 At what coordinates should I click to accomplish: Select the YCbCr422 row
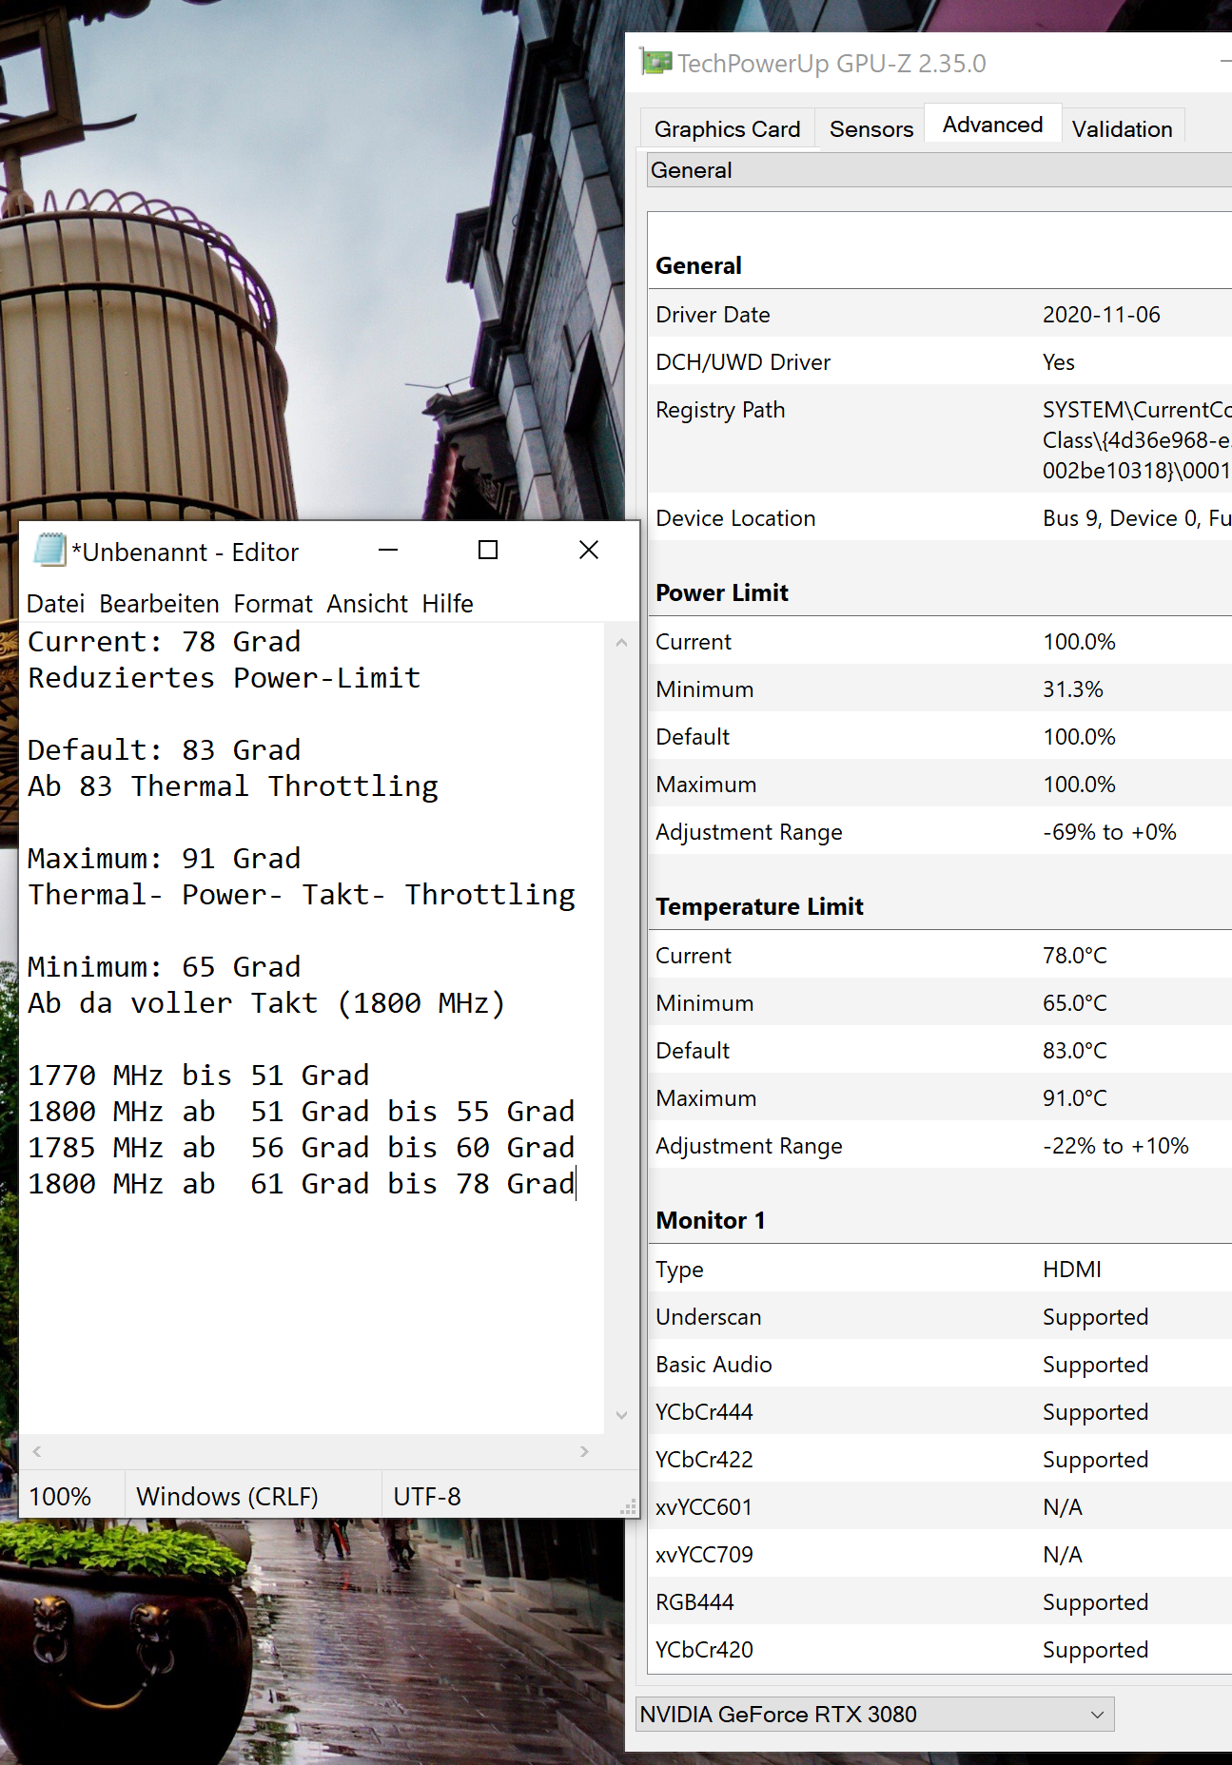coord(940,1460)
